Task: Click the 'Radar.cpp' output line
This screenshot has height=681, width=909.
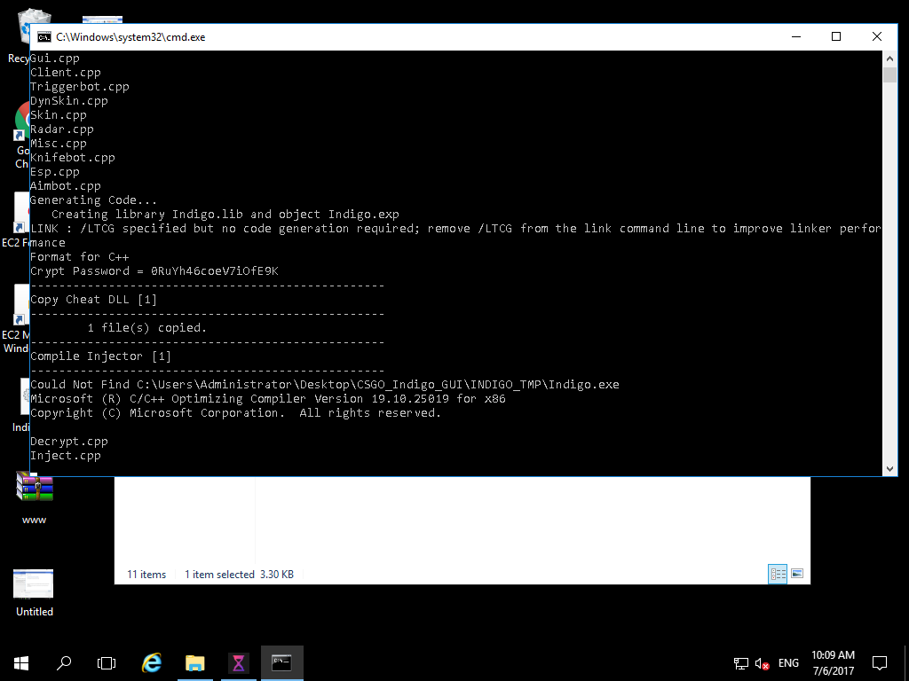Action: [x=62, y=129]
